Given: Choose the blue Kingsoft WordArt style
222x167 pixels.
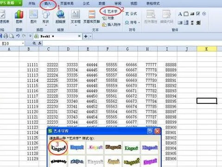Looking at the screenshot, I should coord(77,148).
